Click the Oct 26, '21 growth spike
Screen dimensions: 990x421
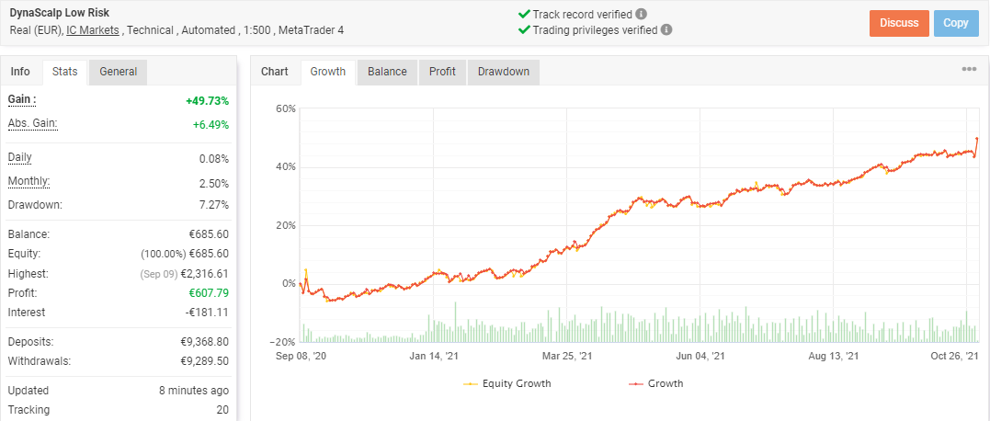coord(976,139)
